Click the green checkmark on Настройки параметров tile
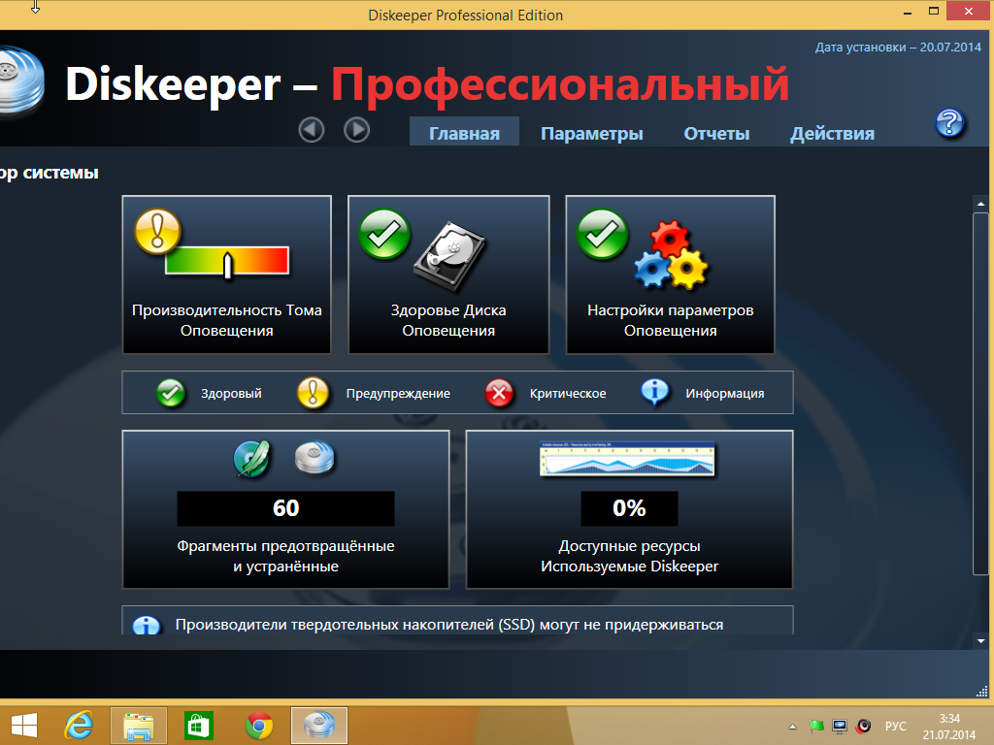 click(602, 234)
